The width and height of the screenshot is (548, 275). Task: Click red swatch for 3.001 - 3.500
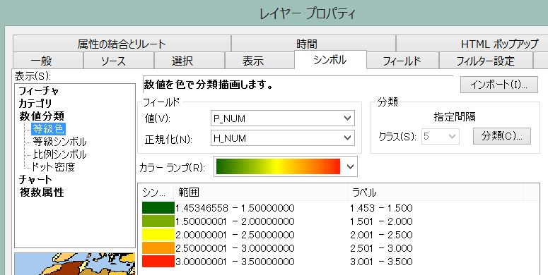(158, 262)
